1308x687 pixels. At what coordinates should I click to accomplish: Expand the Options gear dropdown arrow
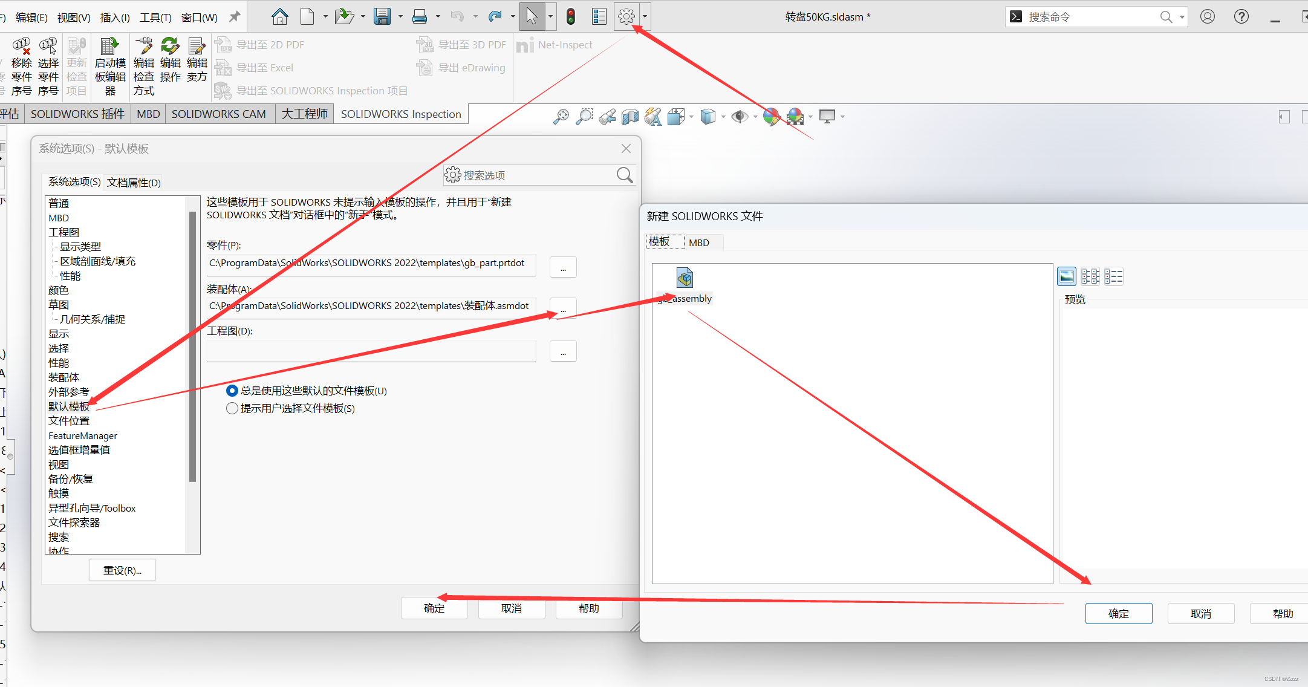point(645,17)
